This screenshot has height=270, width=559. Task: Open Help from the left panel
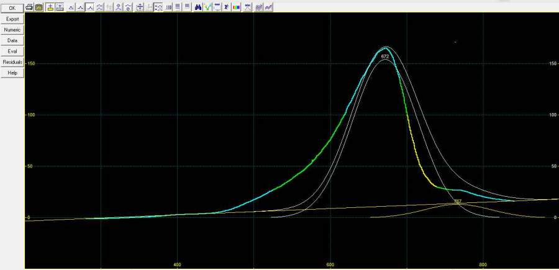pyautogui.click(x=12, y=73)
